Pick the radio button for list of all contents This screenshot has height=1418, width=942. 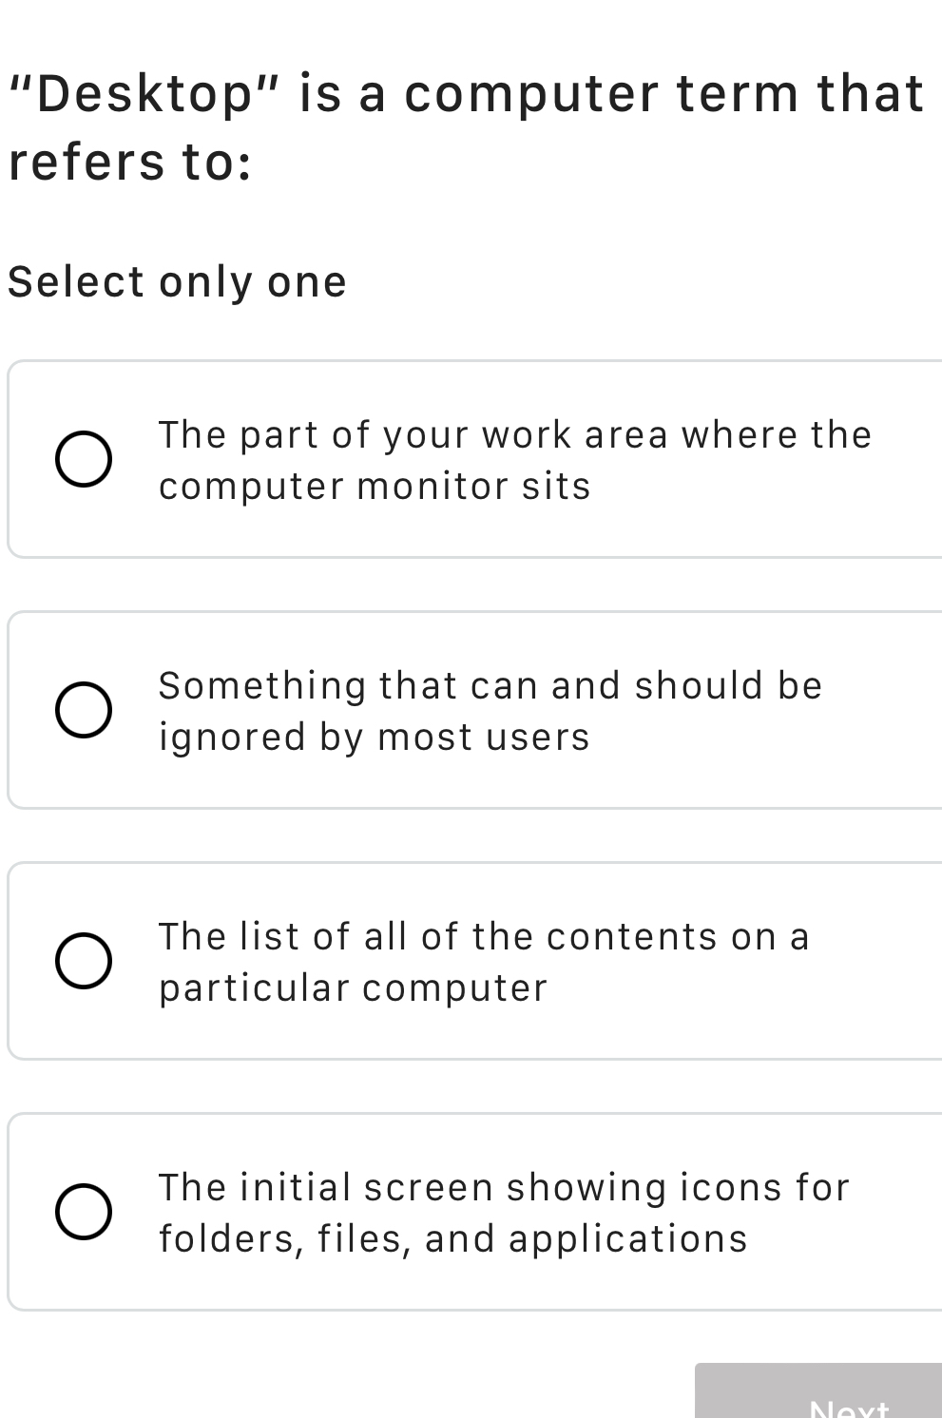pos(84,962)
